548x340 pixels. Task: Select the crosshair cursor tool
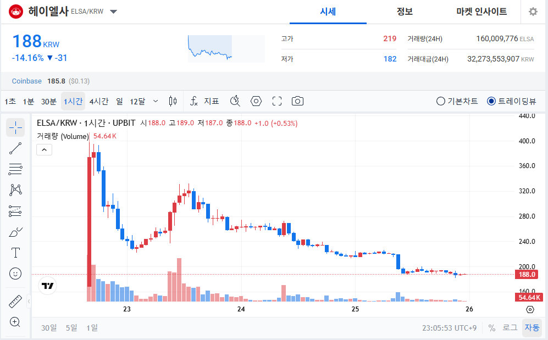15,128
